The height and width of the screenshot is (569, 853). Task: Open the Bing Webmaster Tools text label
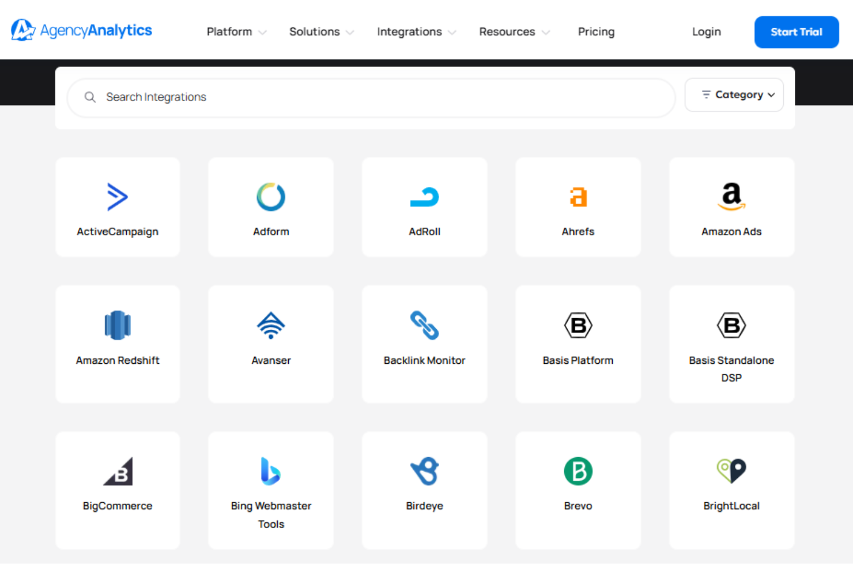(271, 515)
